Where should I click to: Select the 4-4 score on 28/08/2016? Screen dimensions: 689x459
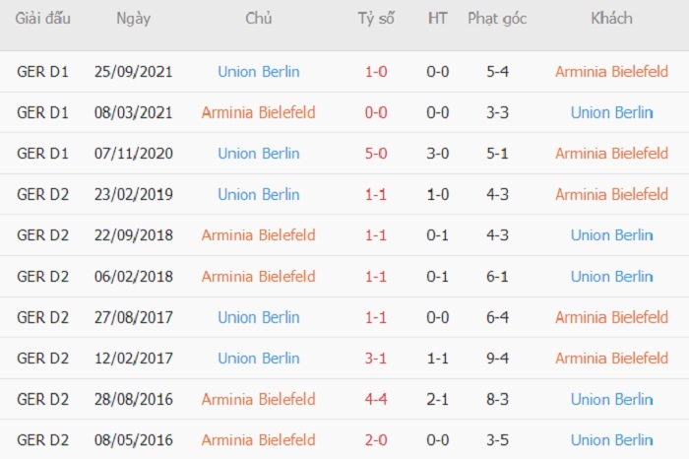click(x=376, y=399)
